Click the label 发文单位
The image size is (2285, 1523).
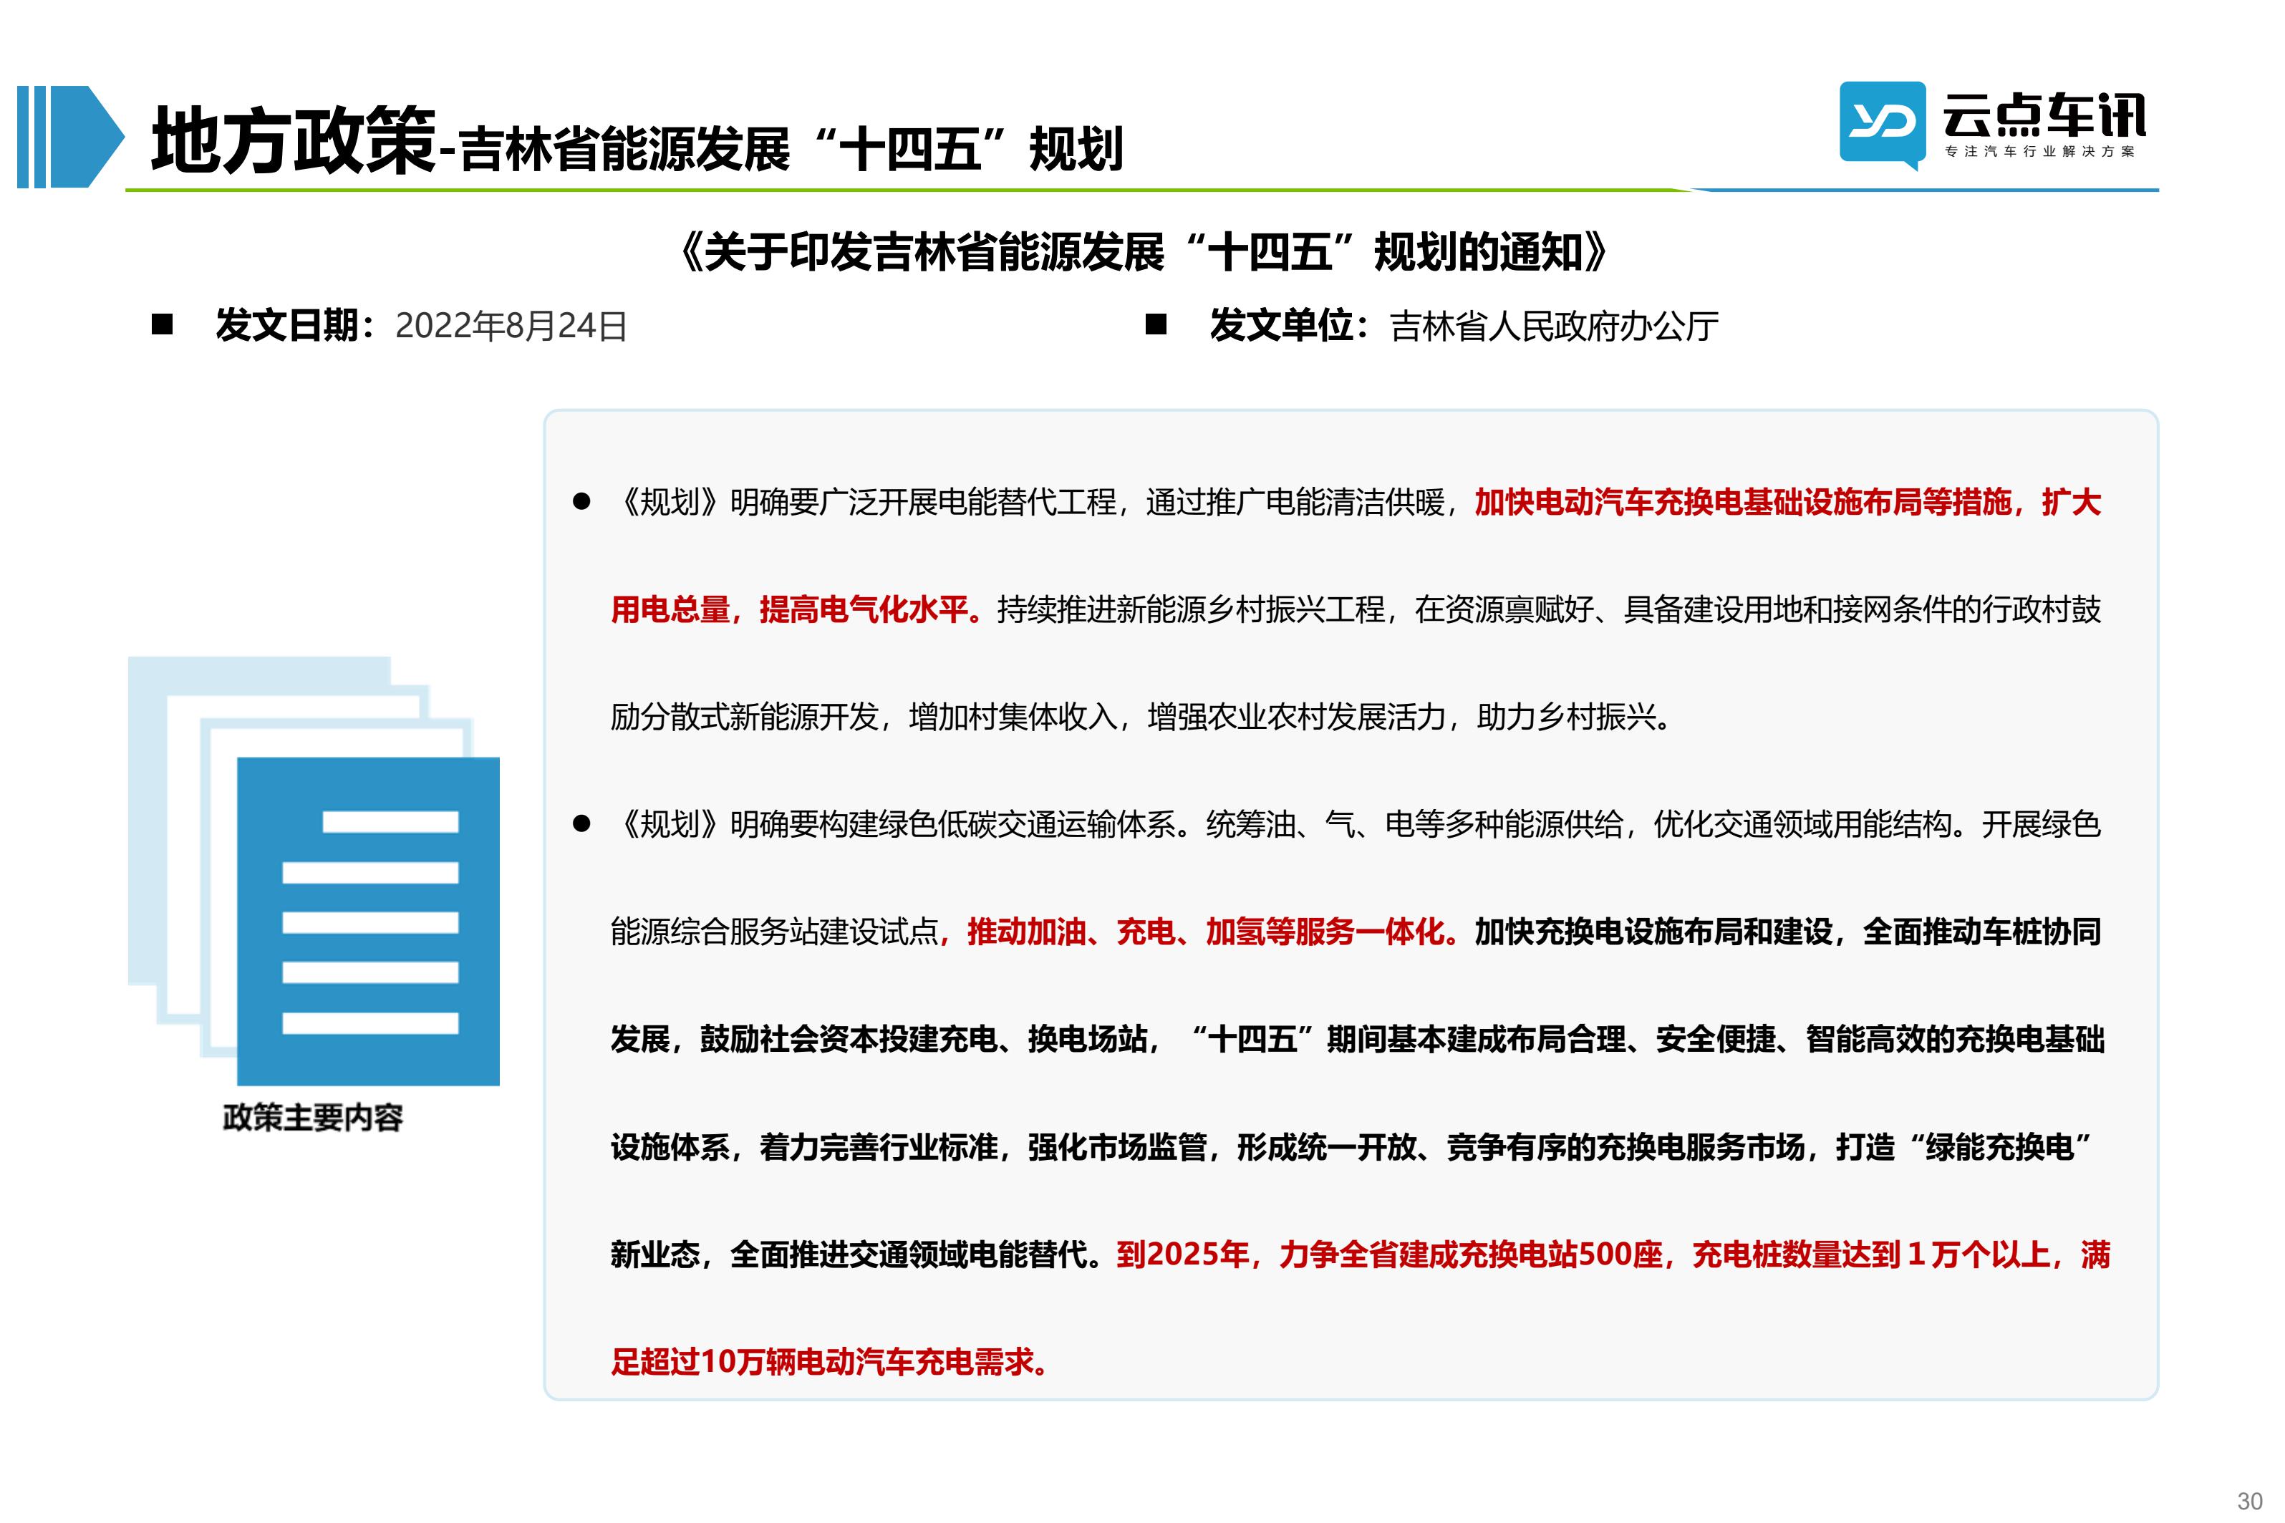tap(1280, 325)
